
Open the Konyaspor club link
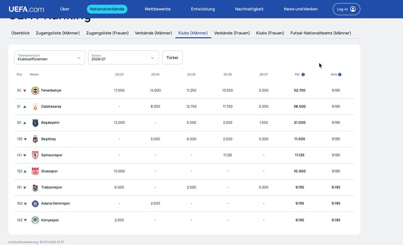[50, 220]
